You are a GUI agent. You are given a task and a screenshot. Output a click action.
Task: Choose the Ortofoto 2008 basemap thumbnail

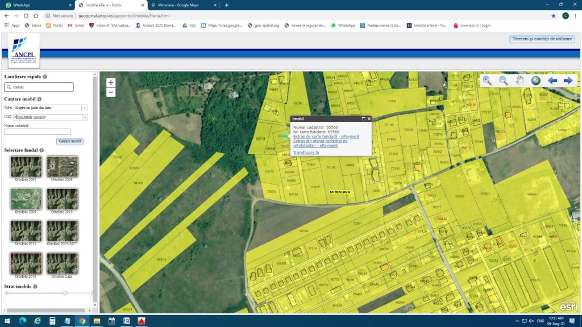click(x=63, y=167)
